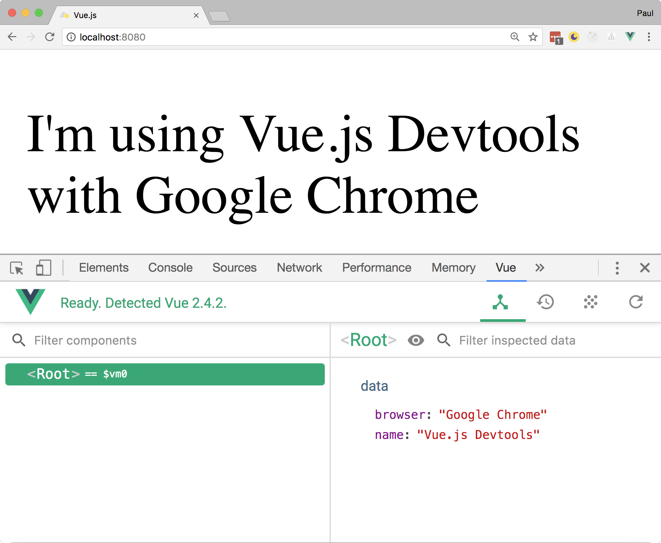
Task: Switch to the Console tab
Action: tap(170, 268)
